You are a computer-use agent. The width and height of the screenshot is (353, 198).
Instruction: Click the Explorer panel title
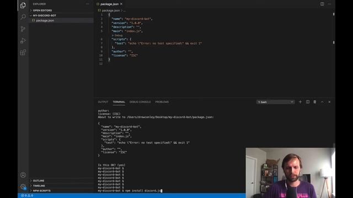click(x=39, y=4)
